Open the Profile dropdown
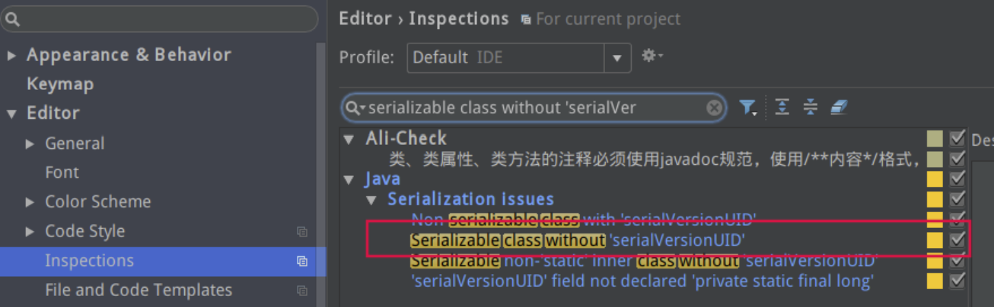994x307 pixels. point(617,58)
